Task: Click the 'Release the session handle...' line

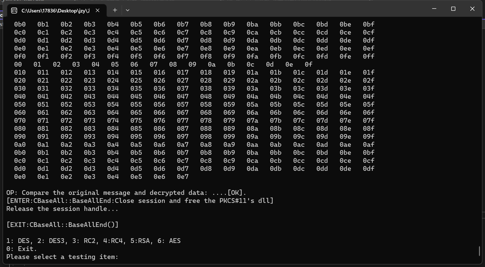Action: tap(62, 209)
